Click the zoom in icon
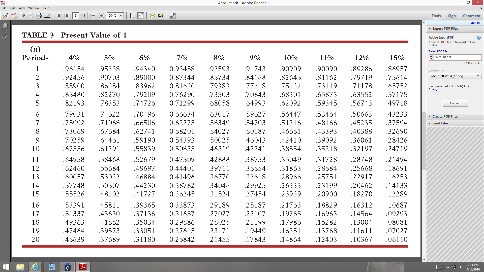This screenshot has height=272, width=484. pos(101,16)
